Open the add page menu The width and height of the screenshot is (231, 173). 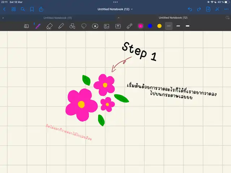click(208, 9)
